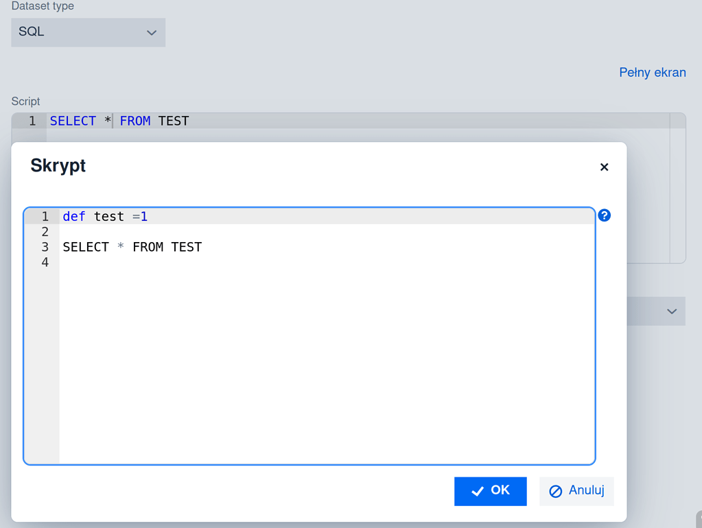The image size is (702, 528).
Task: Open full screen via the Pełny ekran link
Action: [x=652, y=72]
